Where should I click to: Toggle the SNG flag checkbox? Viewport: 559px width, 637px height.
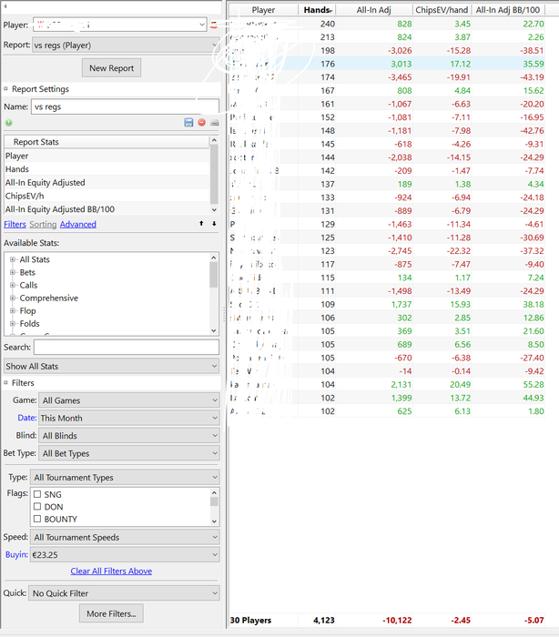pyautogui.click(x=37, y=494)
